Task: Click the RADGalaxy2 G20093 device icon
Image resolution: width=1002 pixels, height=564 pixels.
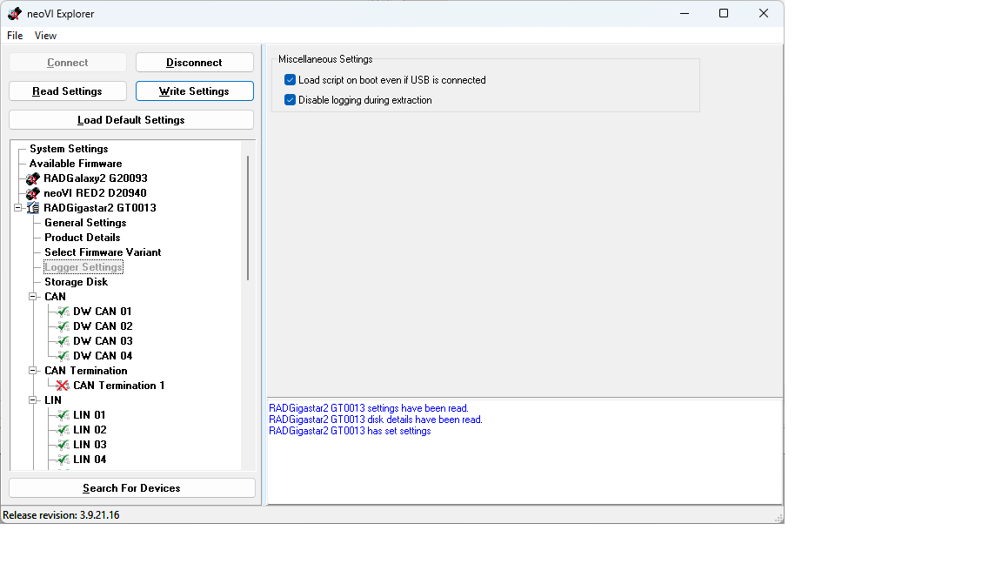Action: (x=33, y=178)
